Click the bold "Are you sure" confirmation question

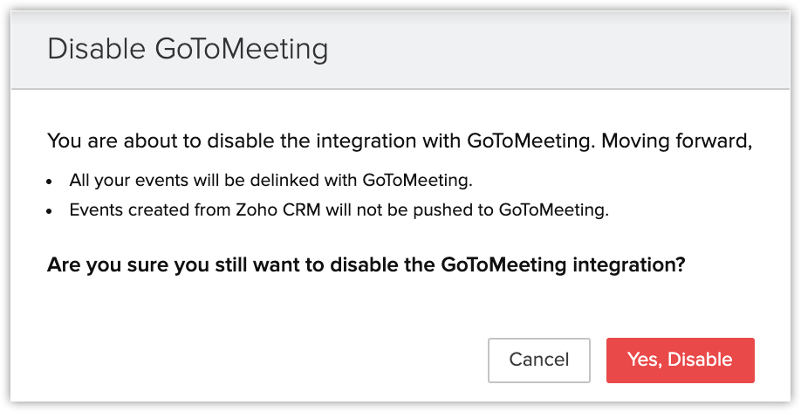pyautogui.click(x=366, y=263)
